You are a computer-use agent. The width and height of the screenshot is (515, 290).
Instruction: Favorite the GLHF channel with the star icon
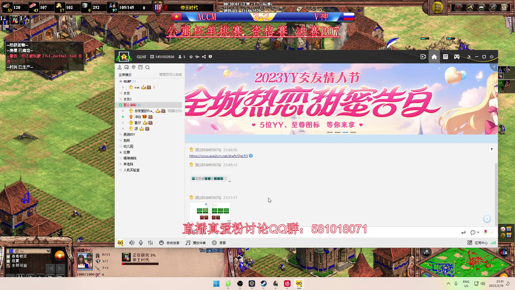tap(191, 57)
